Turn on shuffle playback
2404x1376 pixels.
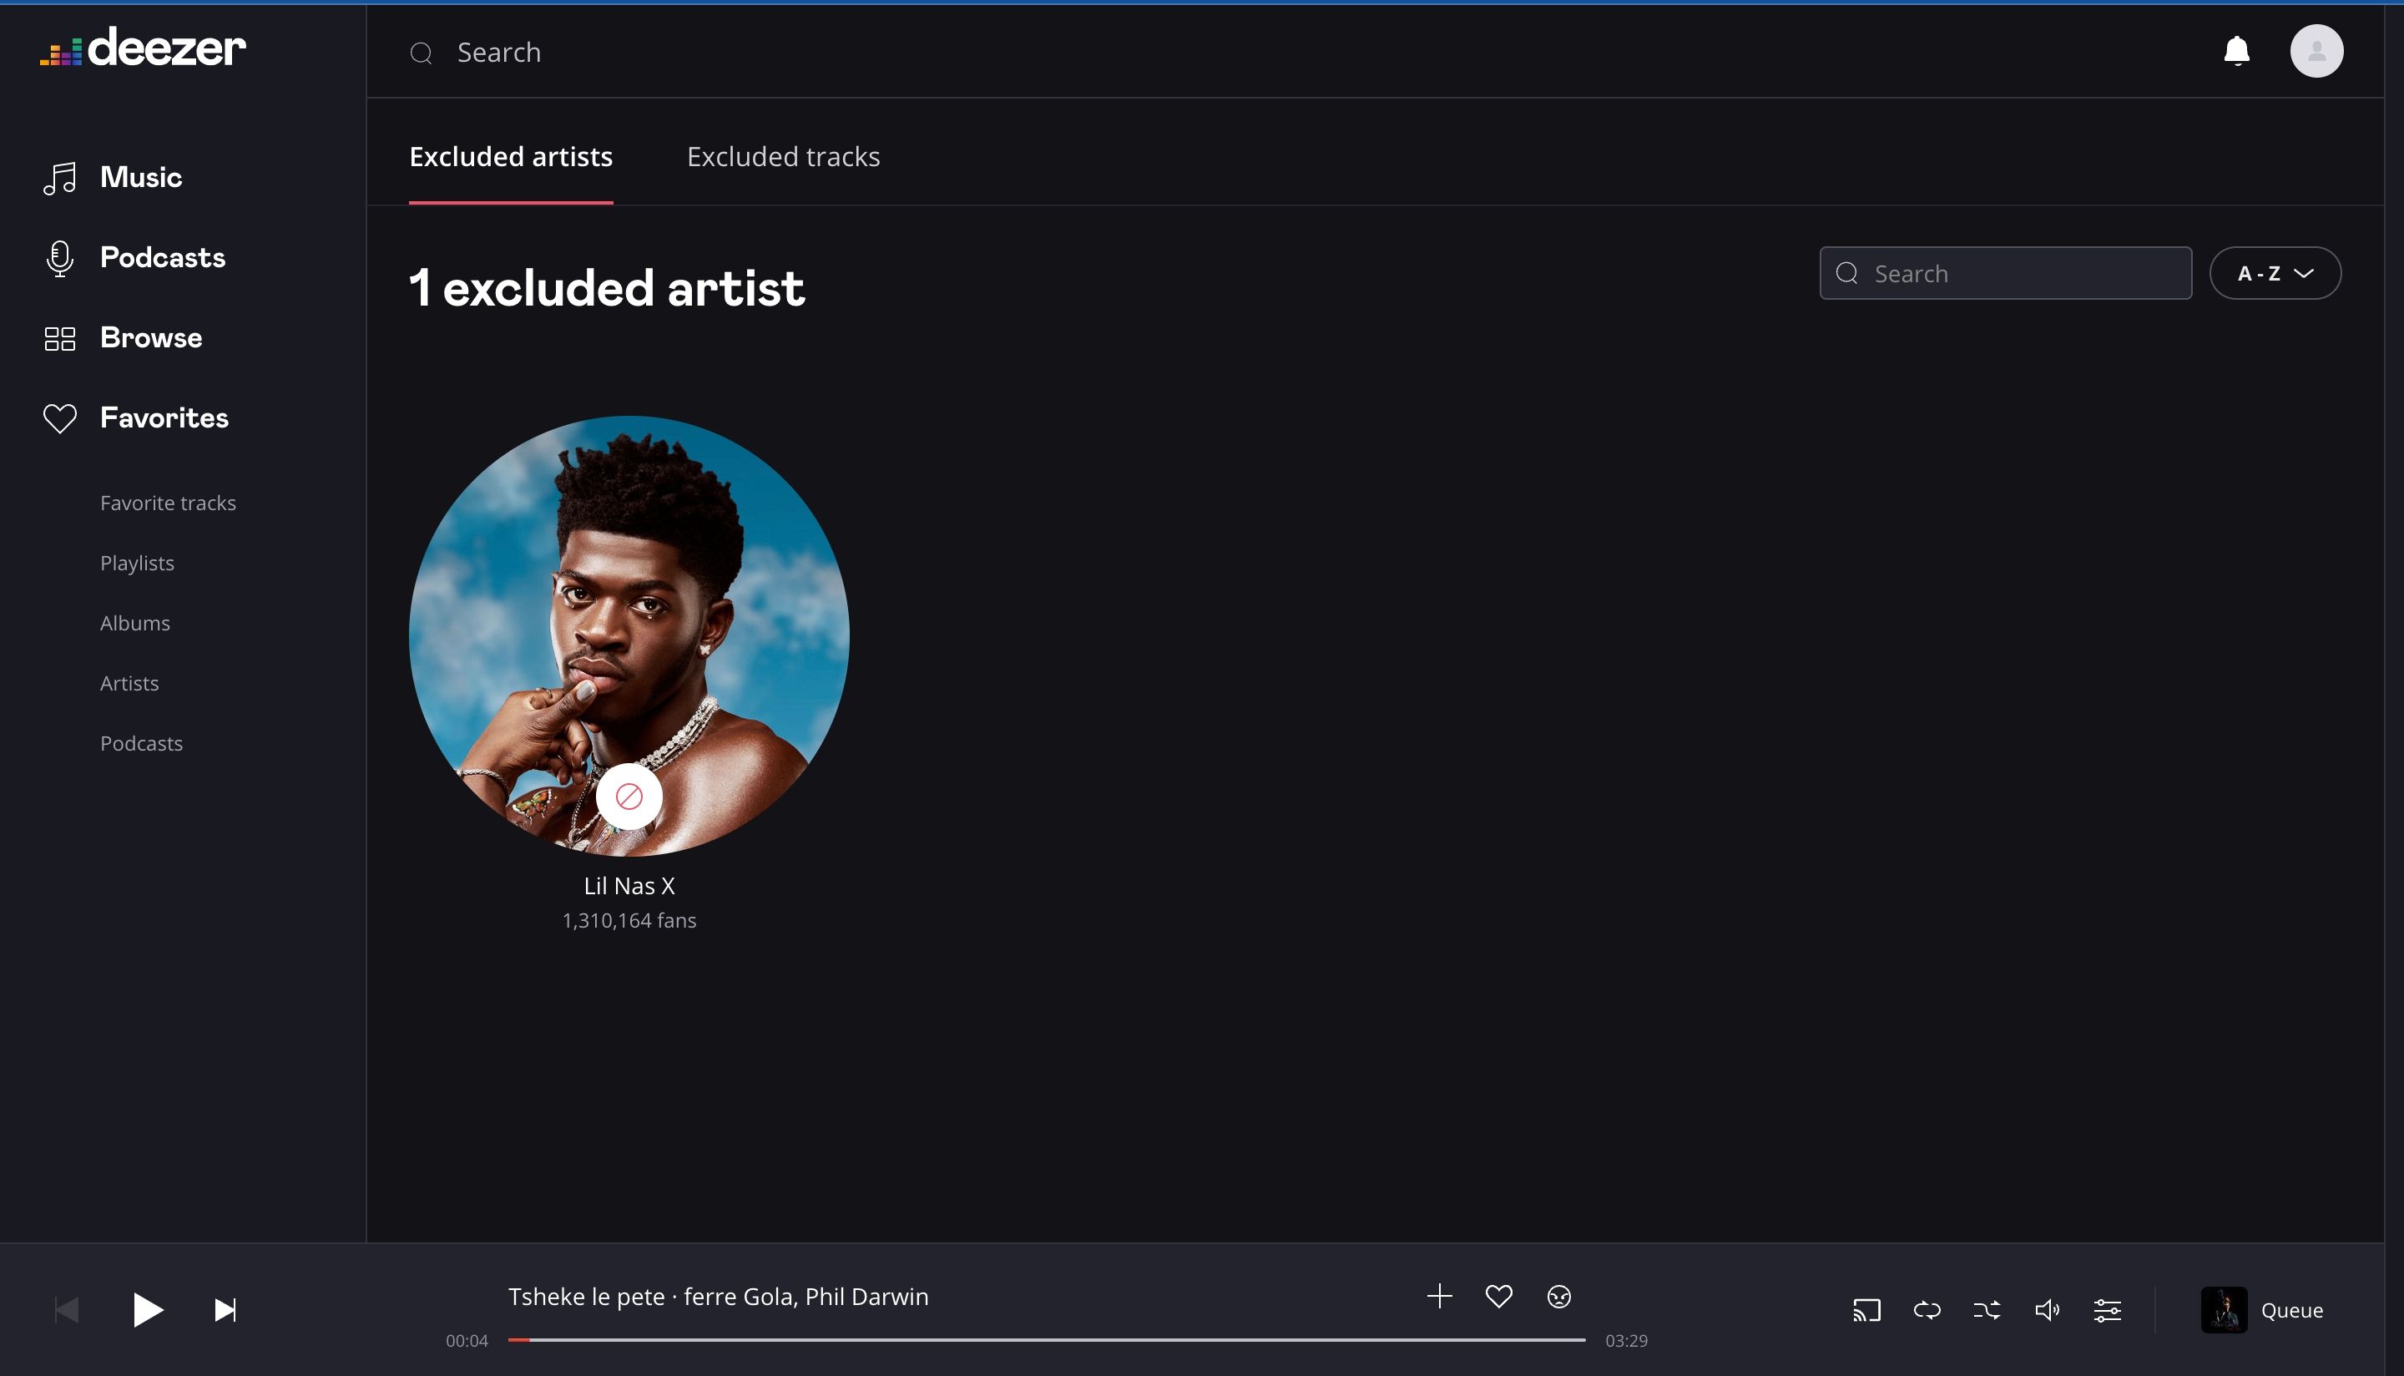[1987, 1309]
